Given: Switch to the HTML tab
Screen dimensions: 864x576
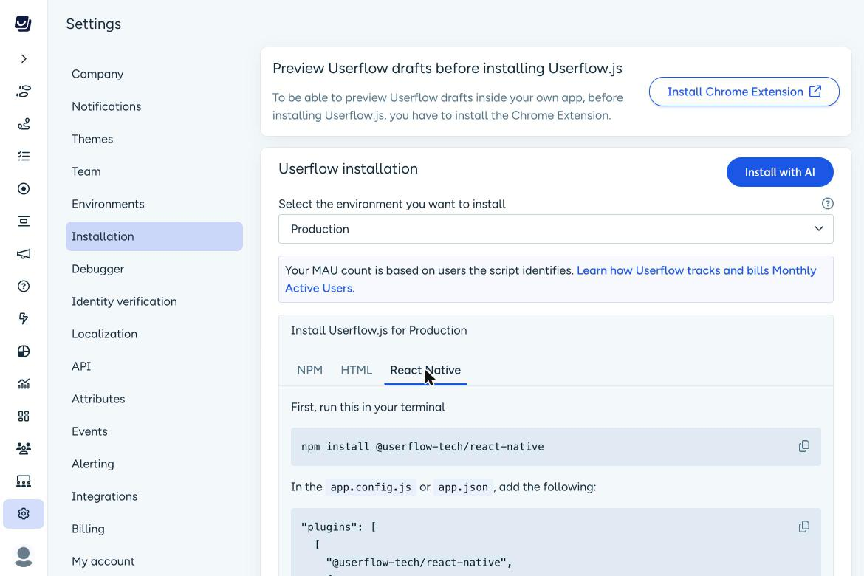Looking at the screenshot, I should [357, 370].
